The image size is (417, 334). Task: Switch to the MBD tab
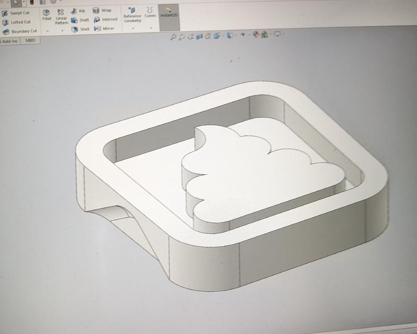[30, 41]
